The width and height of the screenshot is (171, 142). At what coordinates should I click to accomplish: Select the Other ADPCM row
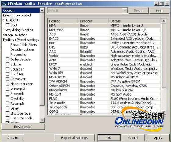coord(104,86)
